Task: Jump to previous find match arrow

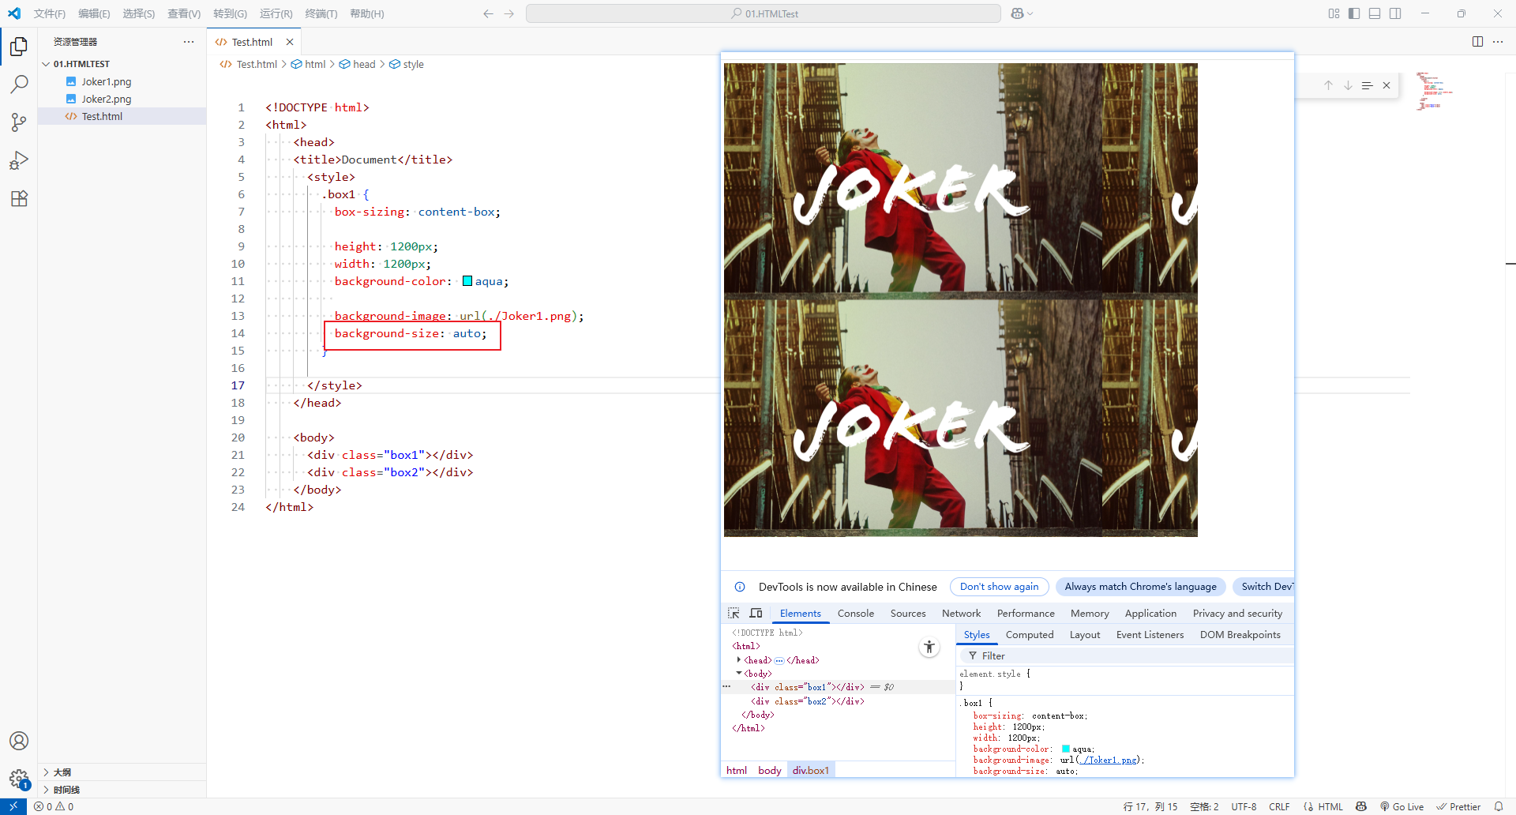Action: [x=1328, y=85]
